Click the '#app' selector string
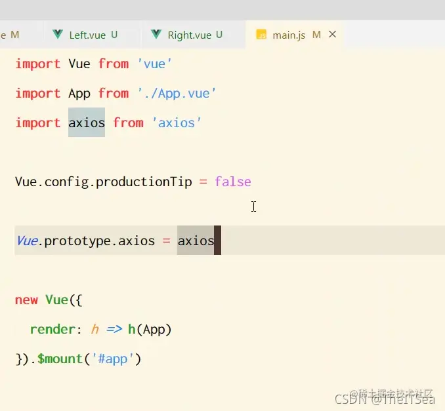This screenshot has width=445, height=411. (x=112, y=359)
